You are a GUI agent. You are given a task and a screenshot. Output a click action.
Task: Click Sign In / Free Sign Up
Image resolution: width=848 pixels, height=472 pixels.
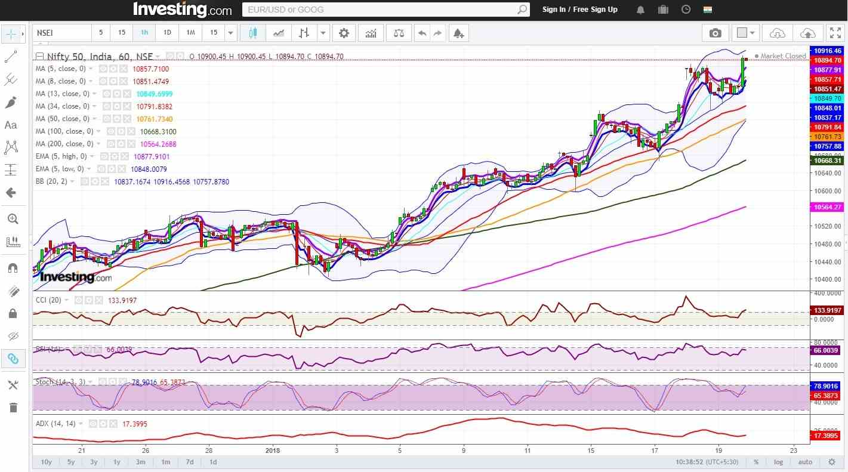pyautogui.click(x=580, y=10)
